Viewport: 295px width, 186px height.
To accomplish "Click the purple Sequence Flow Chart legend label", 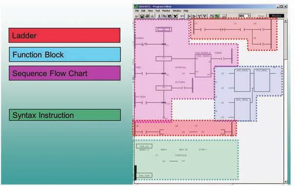I will point(64,73).
